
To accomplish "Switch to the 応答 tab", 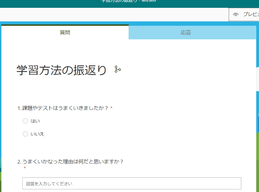I will click(192, 33).
